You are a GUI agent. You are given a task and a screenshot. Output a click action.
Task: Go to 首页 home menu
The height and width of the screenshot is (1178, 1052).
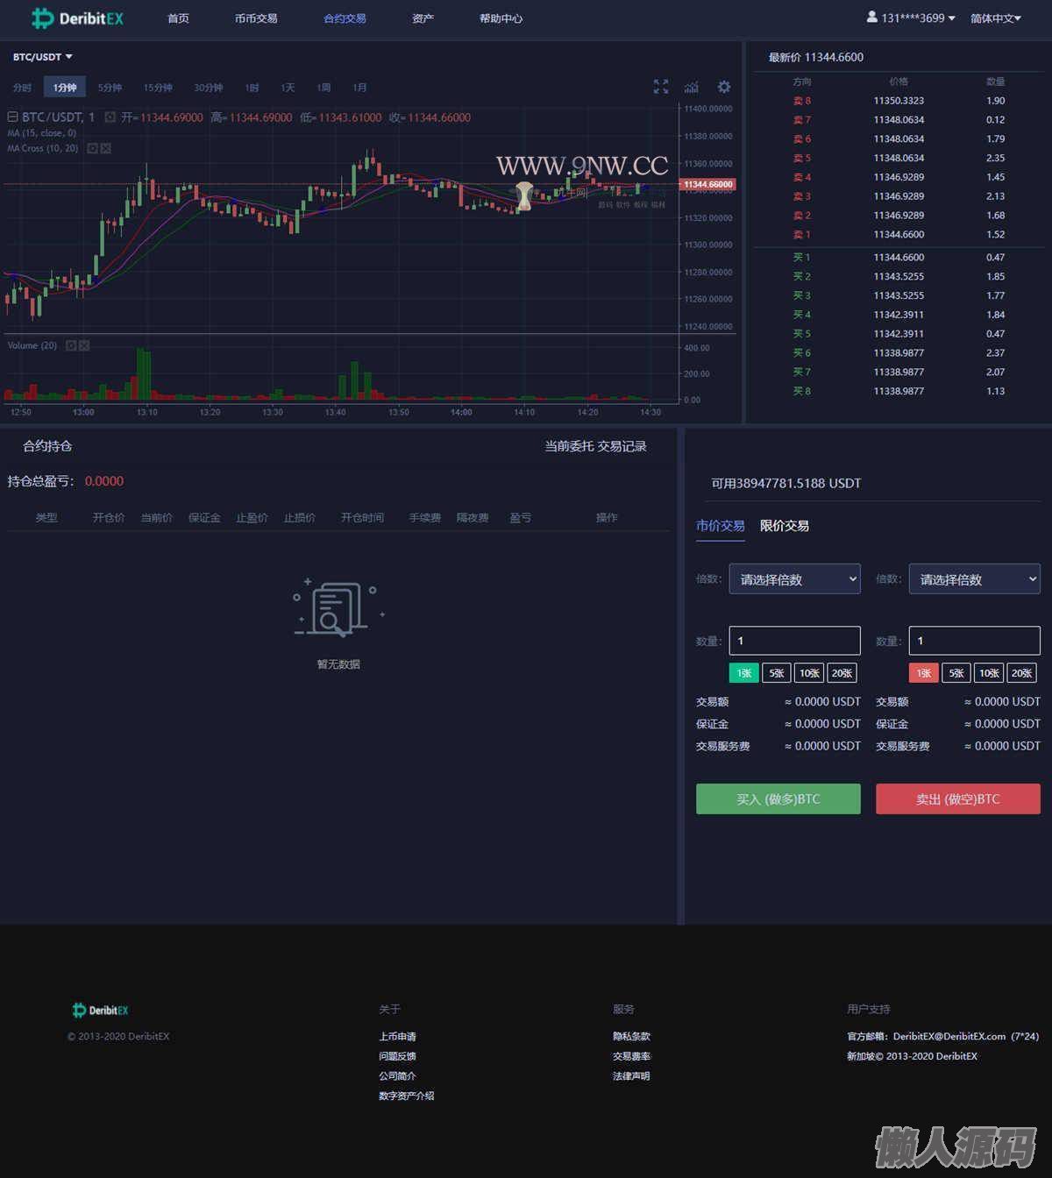178,18
